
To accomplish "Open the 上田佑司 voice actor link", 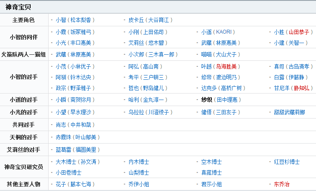I will pos(153,32).
